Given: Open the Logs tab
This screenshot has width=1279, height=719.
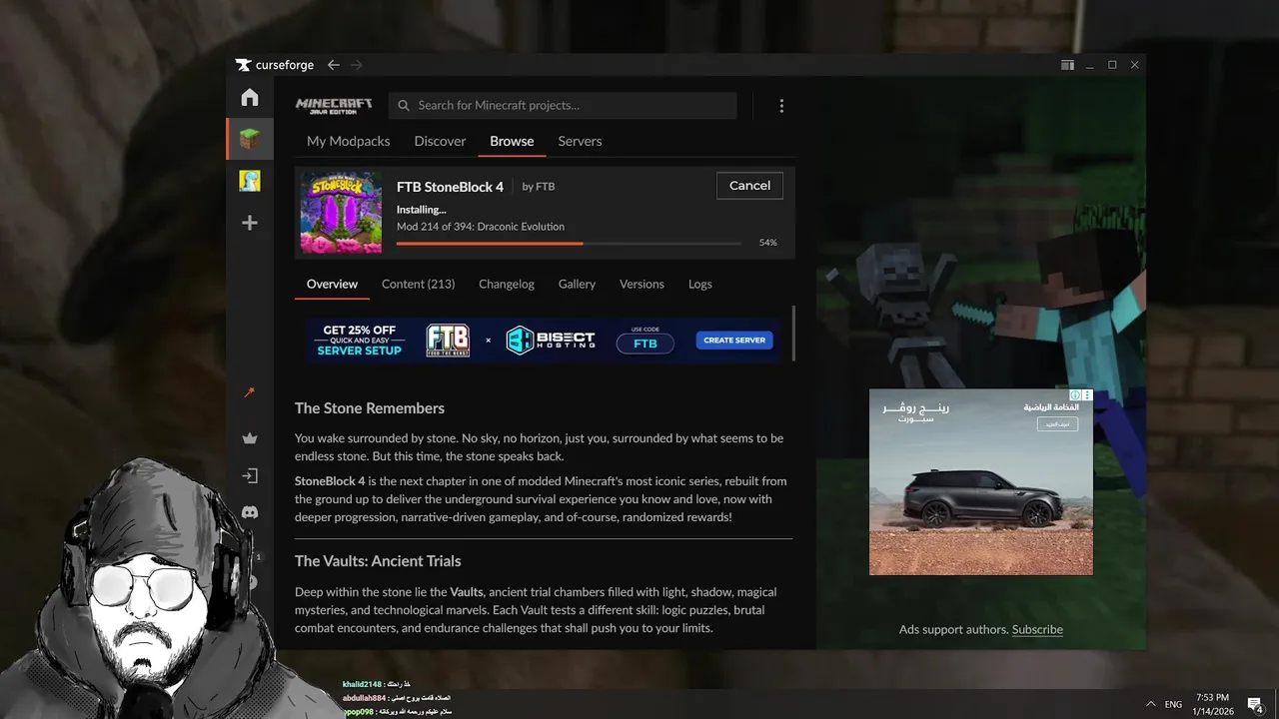Looking at the screenshot, I should 700,284.
